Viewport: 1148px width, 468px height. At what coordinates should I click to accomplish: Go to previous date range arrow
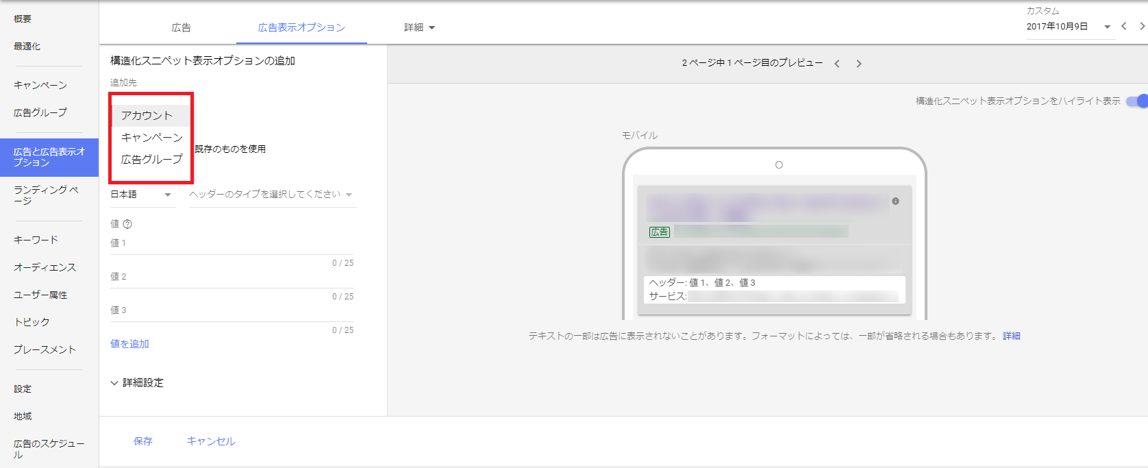click(x=1124, y=26)
